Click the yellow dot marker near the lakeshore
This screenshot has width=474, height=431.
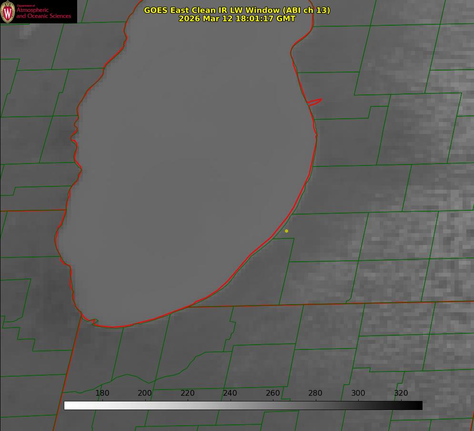(x=286, y=231)
